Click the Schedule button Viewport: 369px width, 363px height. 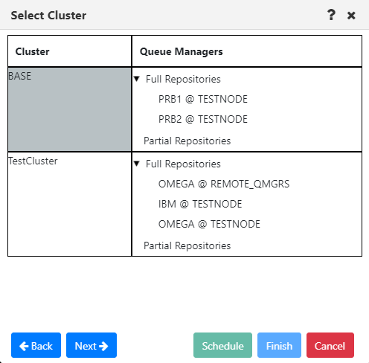(x=222, y=345)
